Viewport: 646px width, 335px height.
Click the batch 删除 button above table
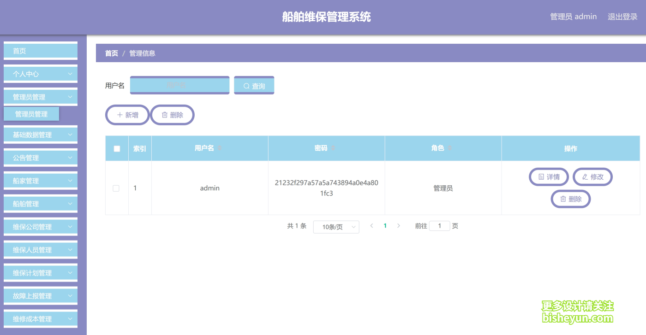tap(173, 115)
